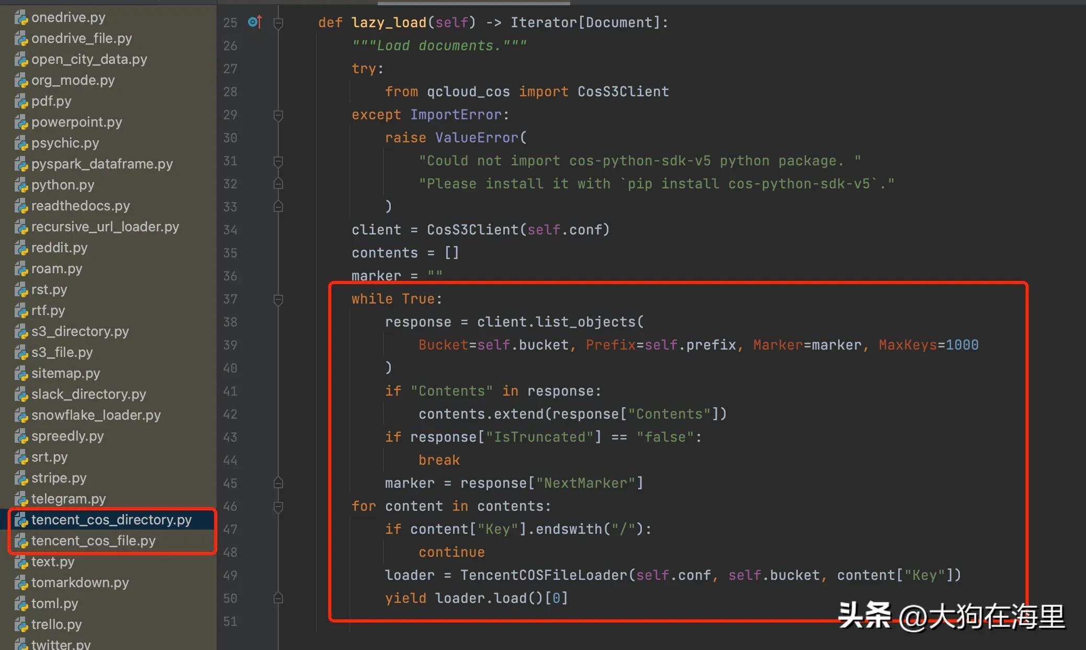Open tencent_cos_file.py in the project tree
Image resolution: width=1086 pixels, height=650 pixels.
pyautogui.click(x=93, y=541)
